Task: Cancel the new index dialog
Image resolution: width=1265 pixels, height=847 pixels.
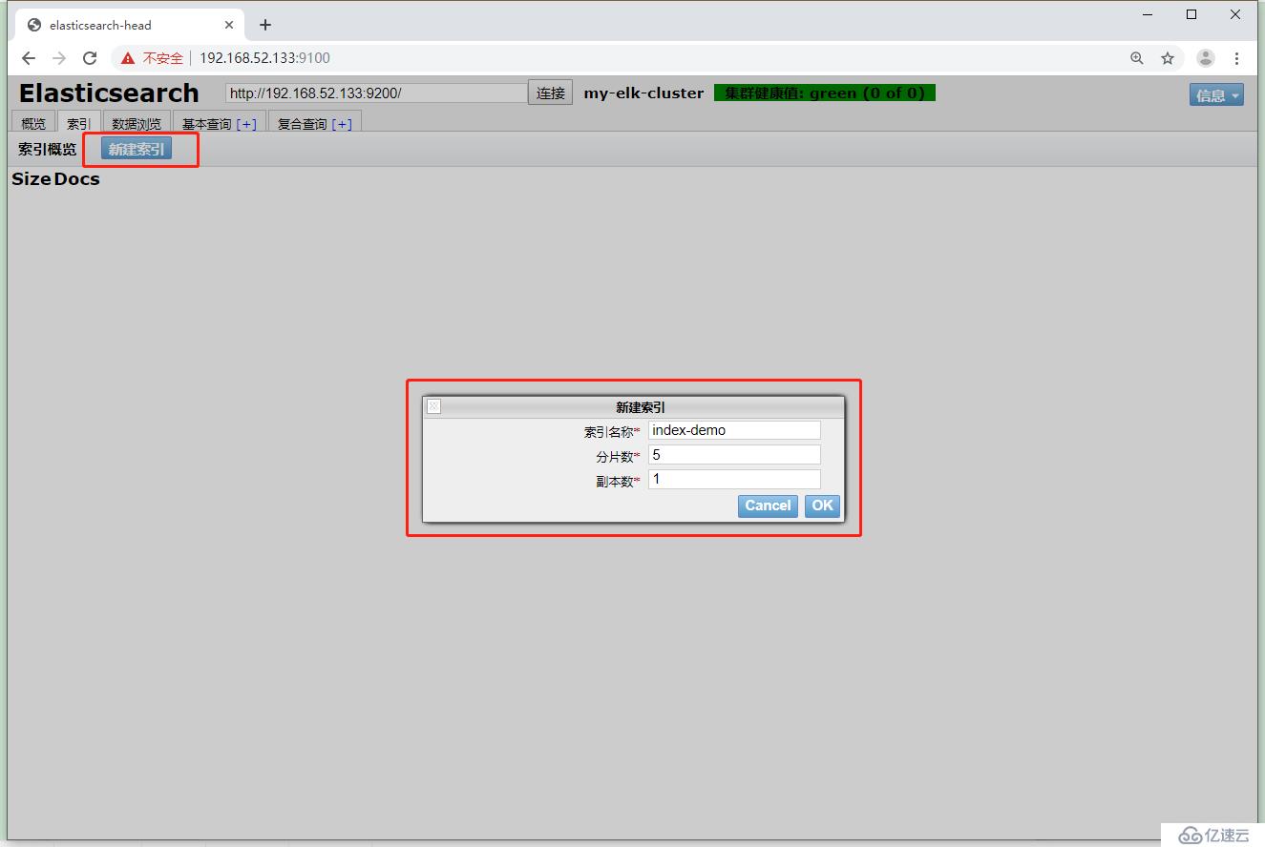Action: click(768, 506)
